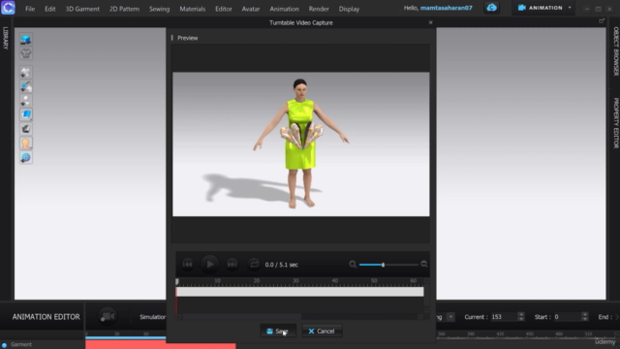Screen dimensions: 620x349
Task: Open the Render menu
Action: point(319,9)
